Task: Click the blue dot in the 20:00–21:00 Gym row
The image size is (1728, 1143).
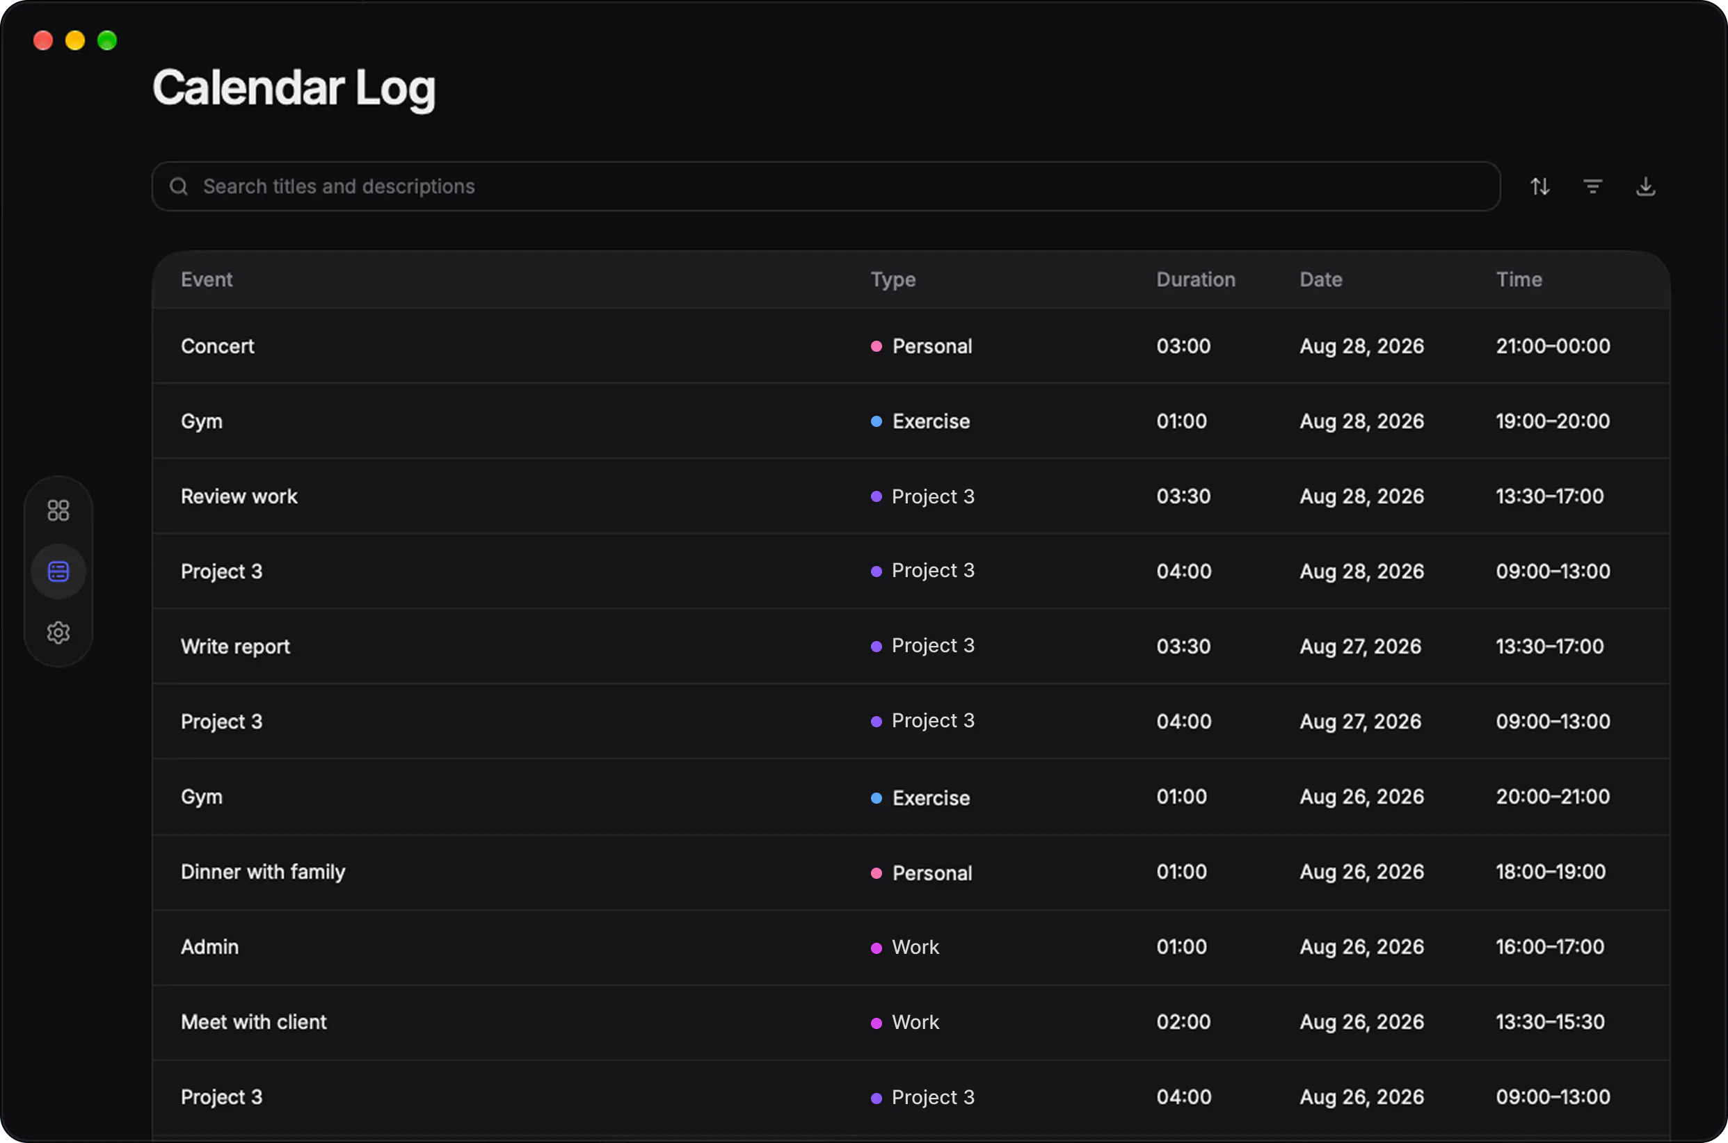Action: pyautogui.click(x=876, y=798)
